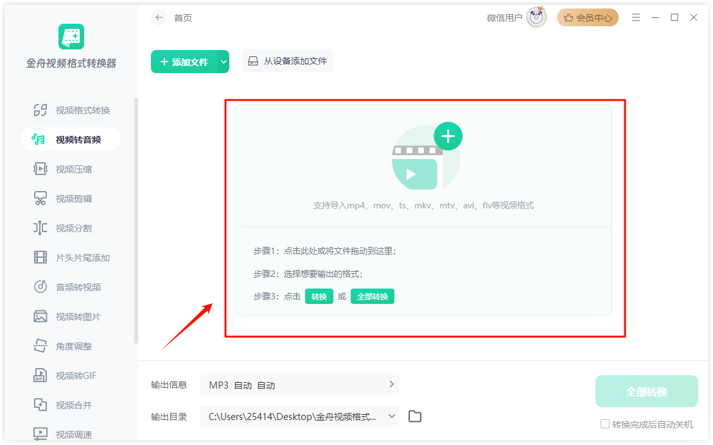Open the 视频压缩 compress icon

pos(40,169)
